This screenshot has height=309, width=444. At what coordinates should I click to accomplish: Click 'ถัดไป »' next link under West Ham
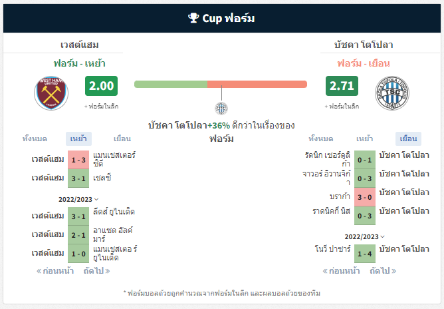coord(96,270)
